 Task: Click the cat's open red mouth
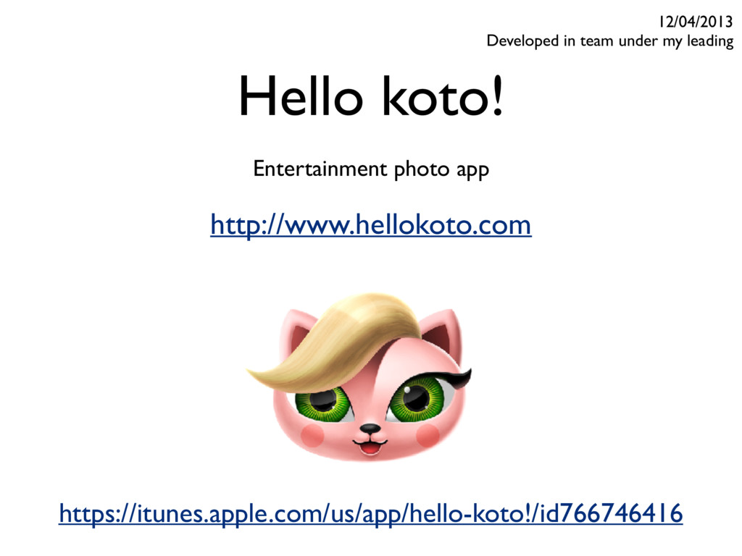(x=369, y=447)
